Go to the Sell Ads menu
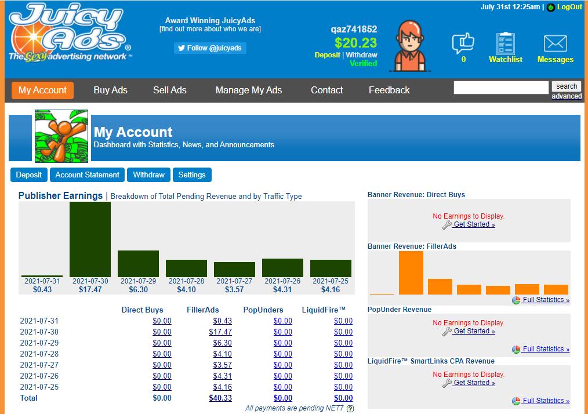Image resolution: width=588 pixels, height=414 pixels. pyautogui.click(x=169, y=90)
